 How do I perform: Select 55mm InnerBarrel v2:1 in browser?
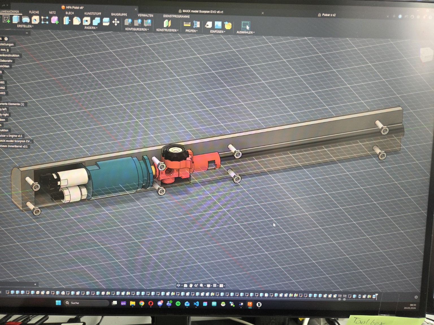tap(14, 146)
